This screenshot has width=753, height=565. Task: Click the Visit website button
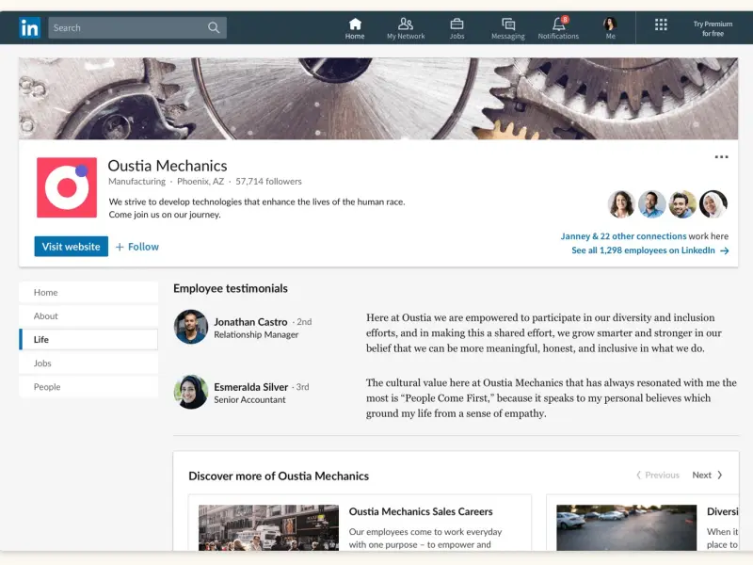point(71,247)
